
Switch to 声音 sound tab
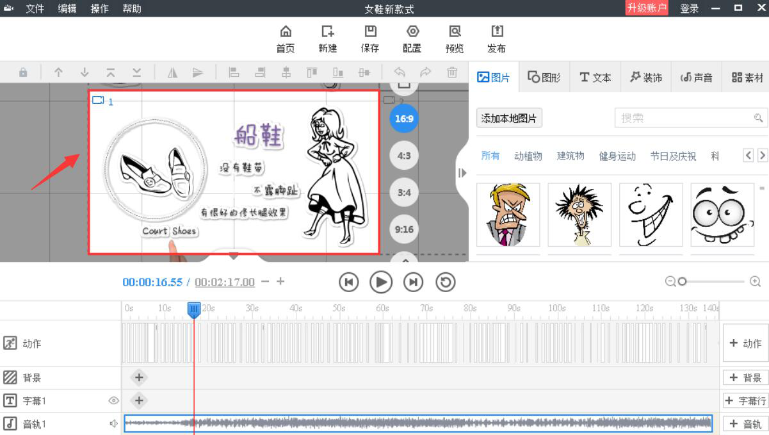click(696, 78)
